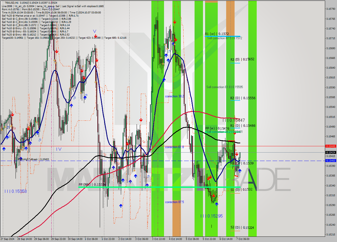Screen dimensions: 337x242
Task: Click the 4 Oct 14:00 time axis label
Action: pos(175,239)
